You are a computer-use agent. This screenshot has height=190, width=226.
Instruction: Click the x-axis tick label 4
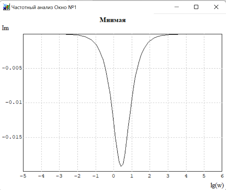click(x=186, y=176)
